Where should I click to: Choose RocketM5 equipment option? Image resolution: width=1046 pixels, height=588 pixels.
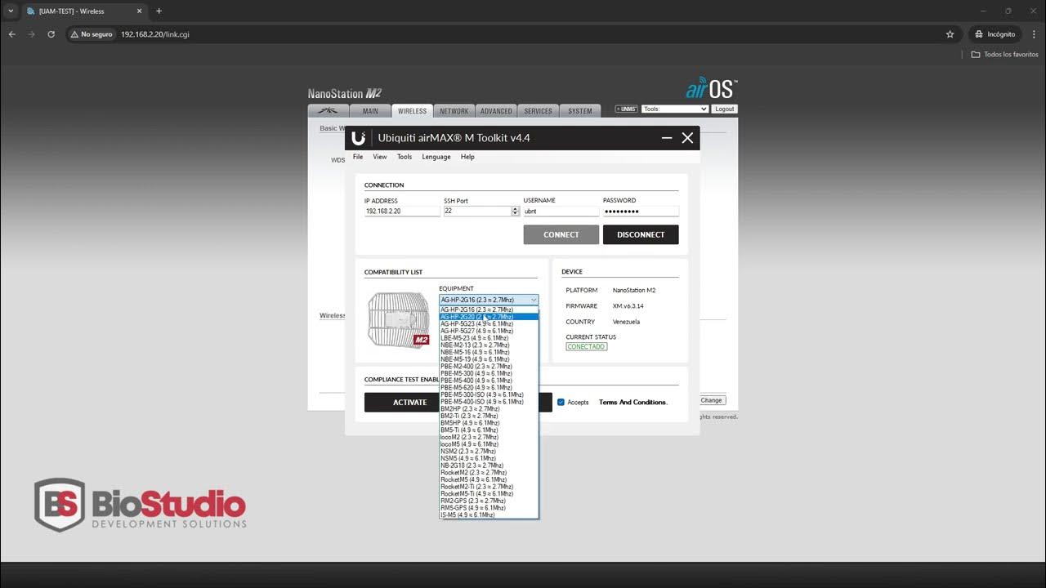coord(489,479)
